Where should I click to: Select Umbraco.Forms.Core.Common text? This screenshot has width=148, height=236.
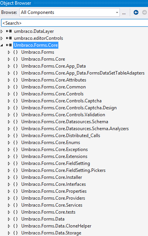(x=53, y=87)
